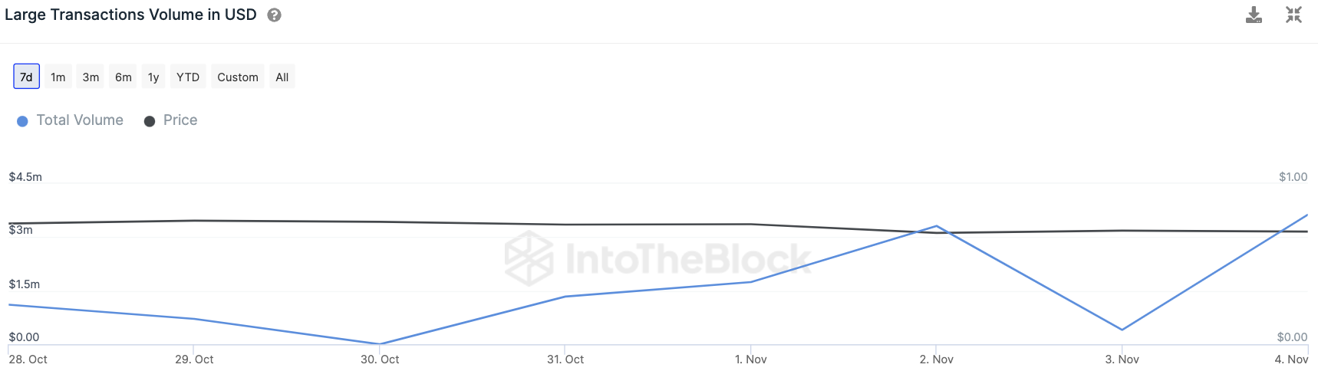The width and height of the screenshot is (1318, 371).
Task: Choose the 3m range button
Action: [91, 77]
